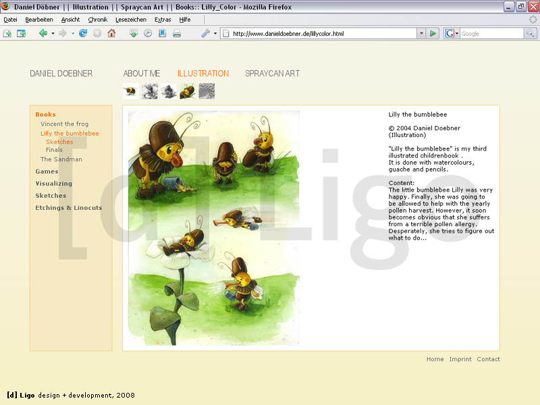
Task: Go back with the green arrow
Action: coord(43,33)
